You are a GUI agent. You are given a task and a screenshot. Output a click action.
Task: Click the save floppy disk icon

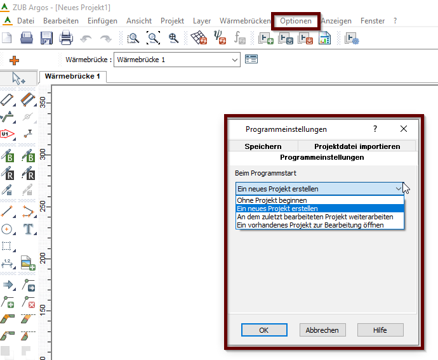pos(46,39)
